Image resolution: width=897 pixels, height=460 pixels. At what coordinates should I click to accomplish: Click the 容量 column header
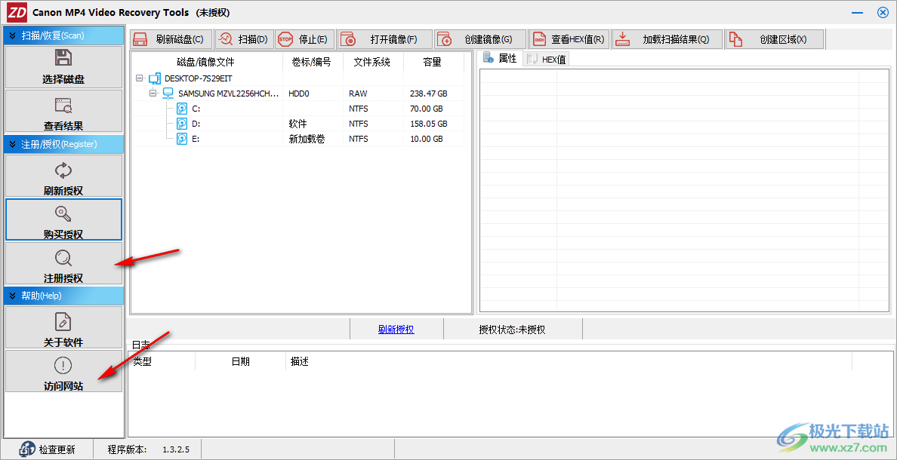tap(432, 62)
